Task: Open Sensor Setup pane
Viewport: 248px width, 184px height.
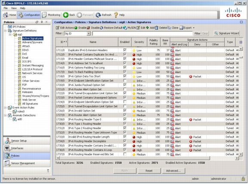Action: (27, 141)
